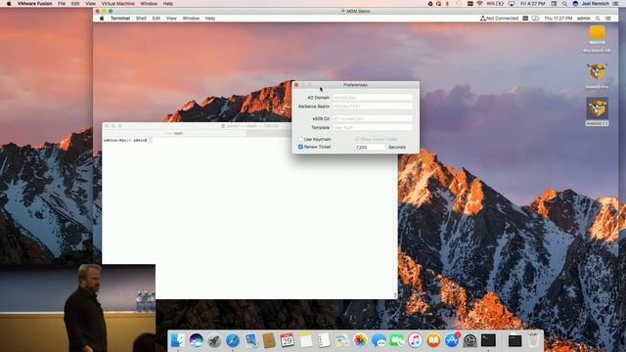
Task: Open Reminders list icon in Dock
Action: (x=324, y=340)
